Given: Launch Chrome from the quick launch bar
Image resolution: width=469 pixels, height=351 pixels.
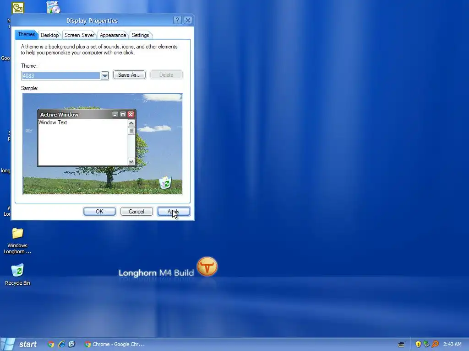Looking at the screenshot, I should [51, 344].
